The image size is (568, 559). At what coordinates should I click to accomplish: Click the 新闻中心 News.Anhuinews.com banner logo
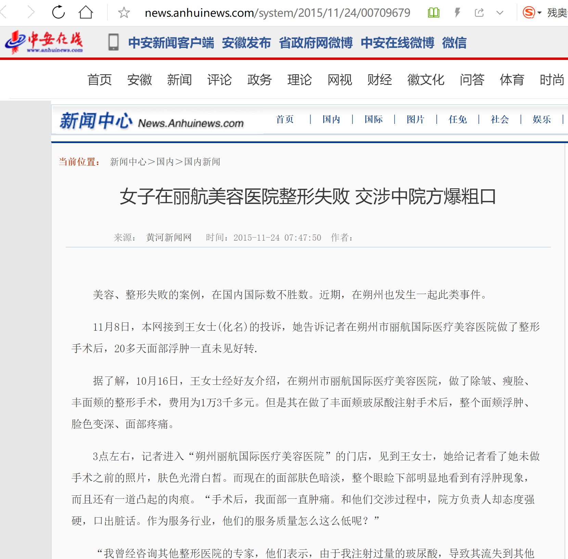[152, 121]
